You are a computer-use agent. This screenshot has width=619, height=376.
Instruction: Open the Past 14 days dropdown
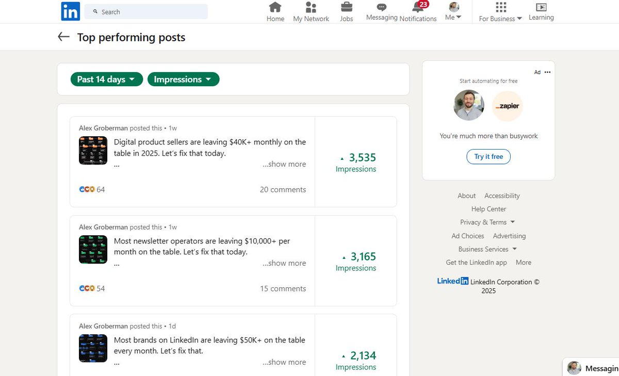pos(107,79)
